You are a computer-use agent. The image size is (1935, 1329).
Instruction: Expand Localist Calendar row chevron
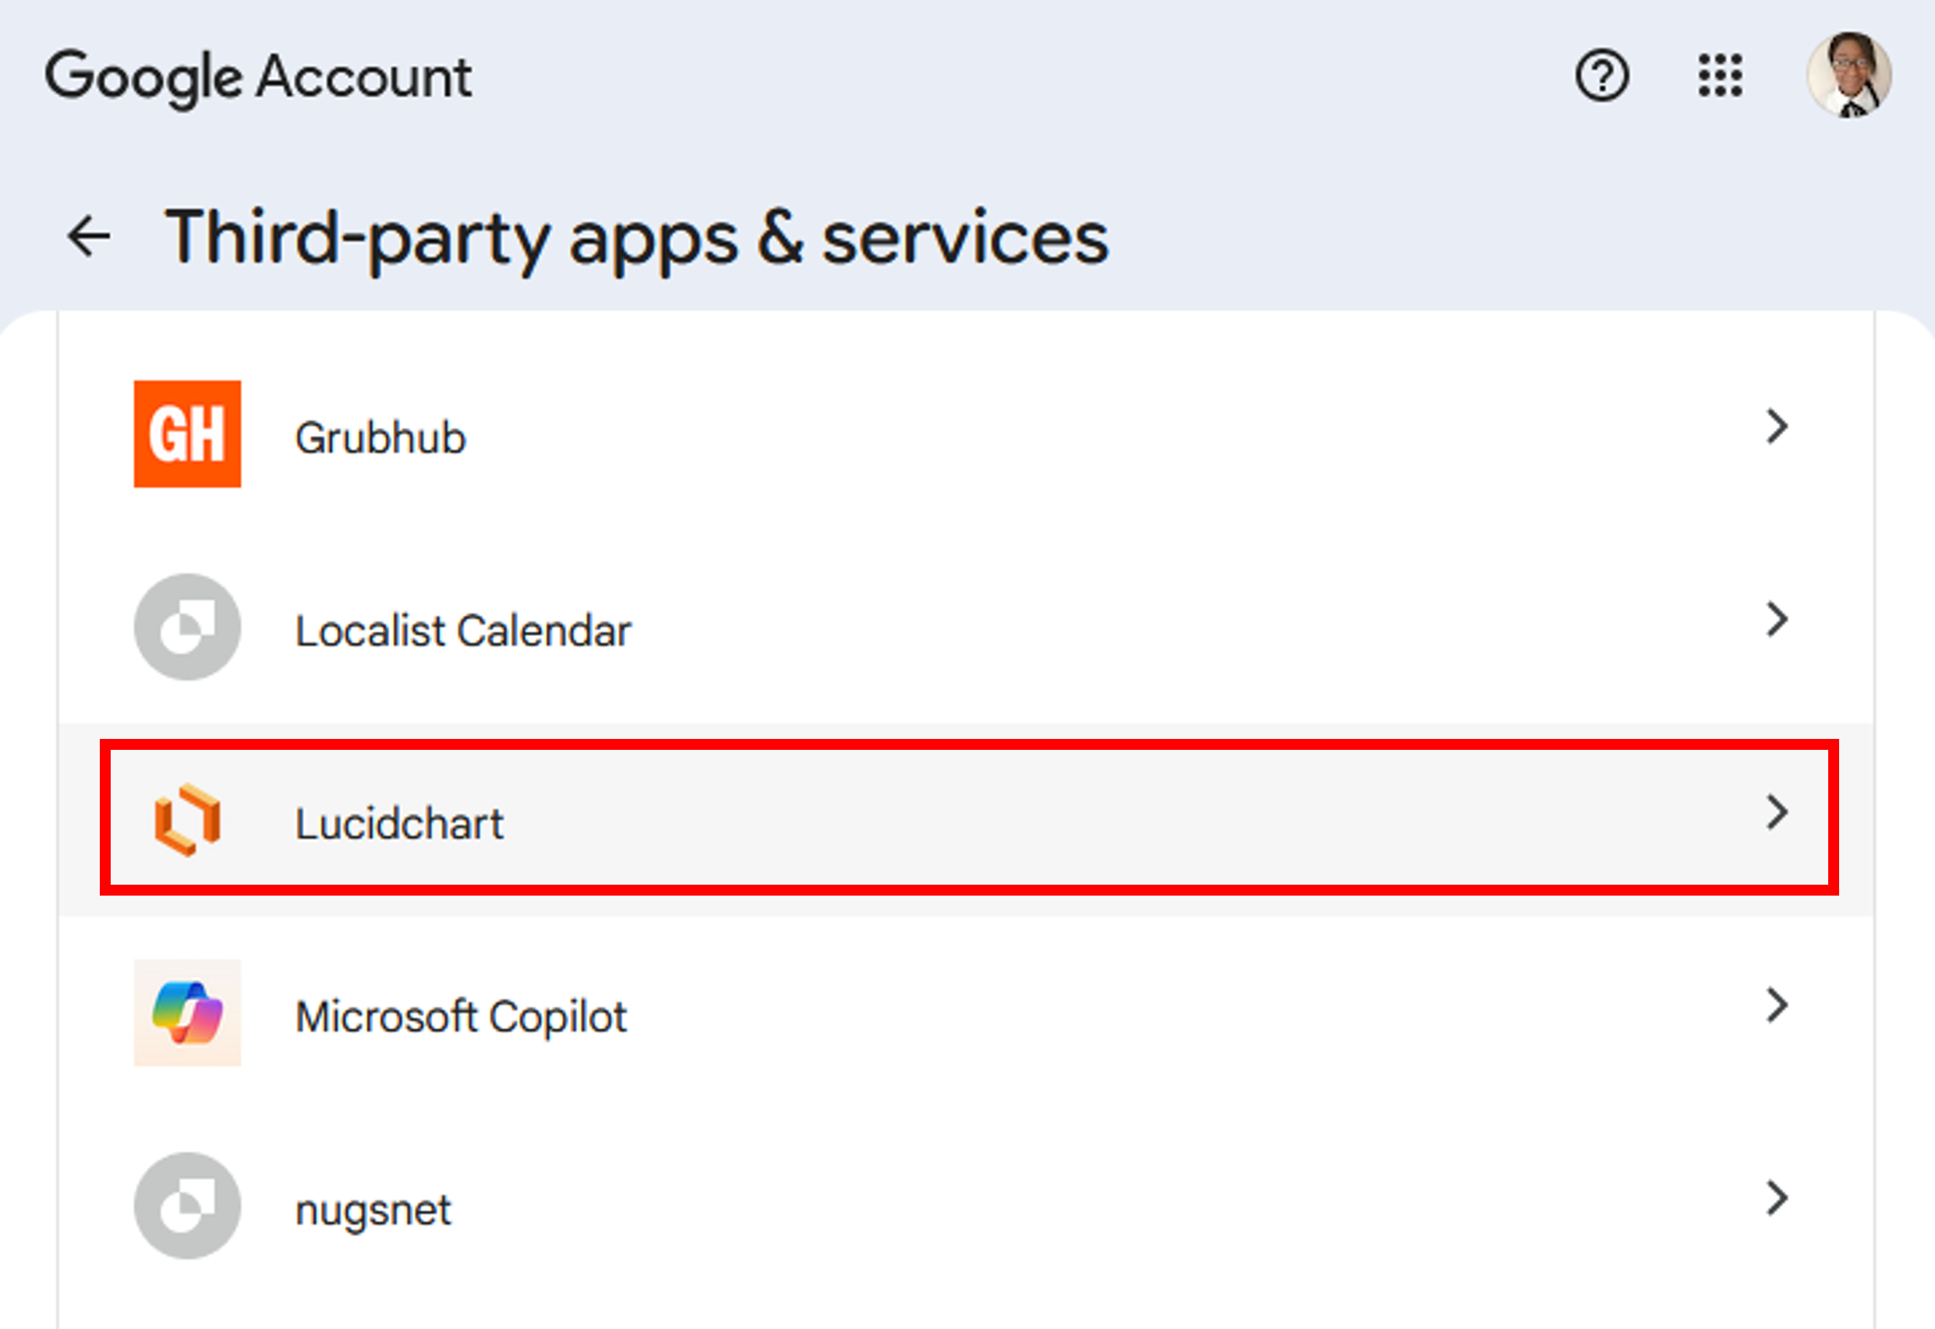pos(1777,620)
